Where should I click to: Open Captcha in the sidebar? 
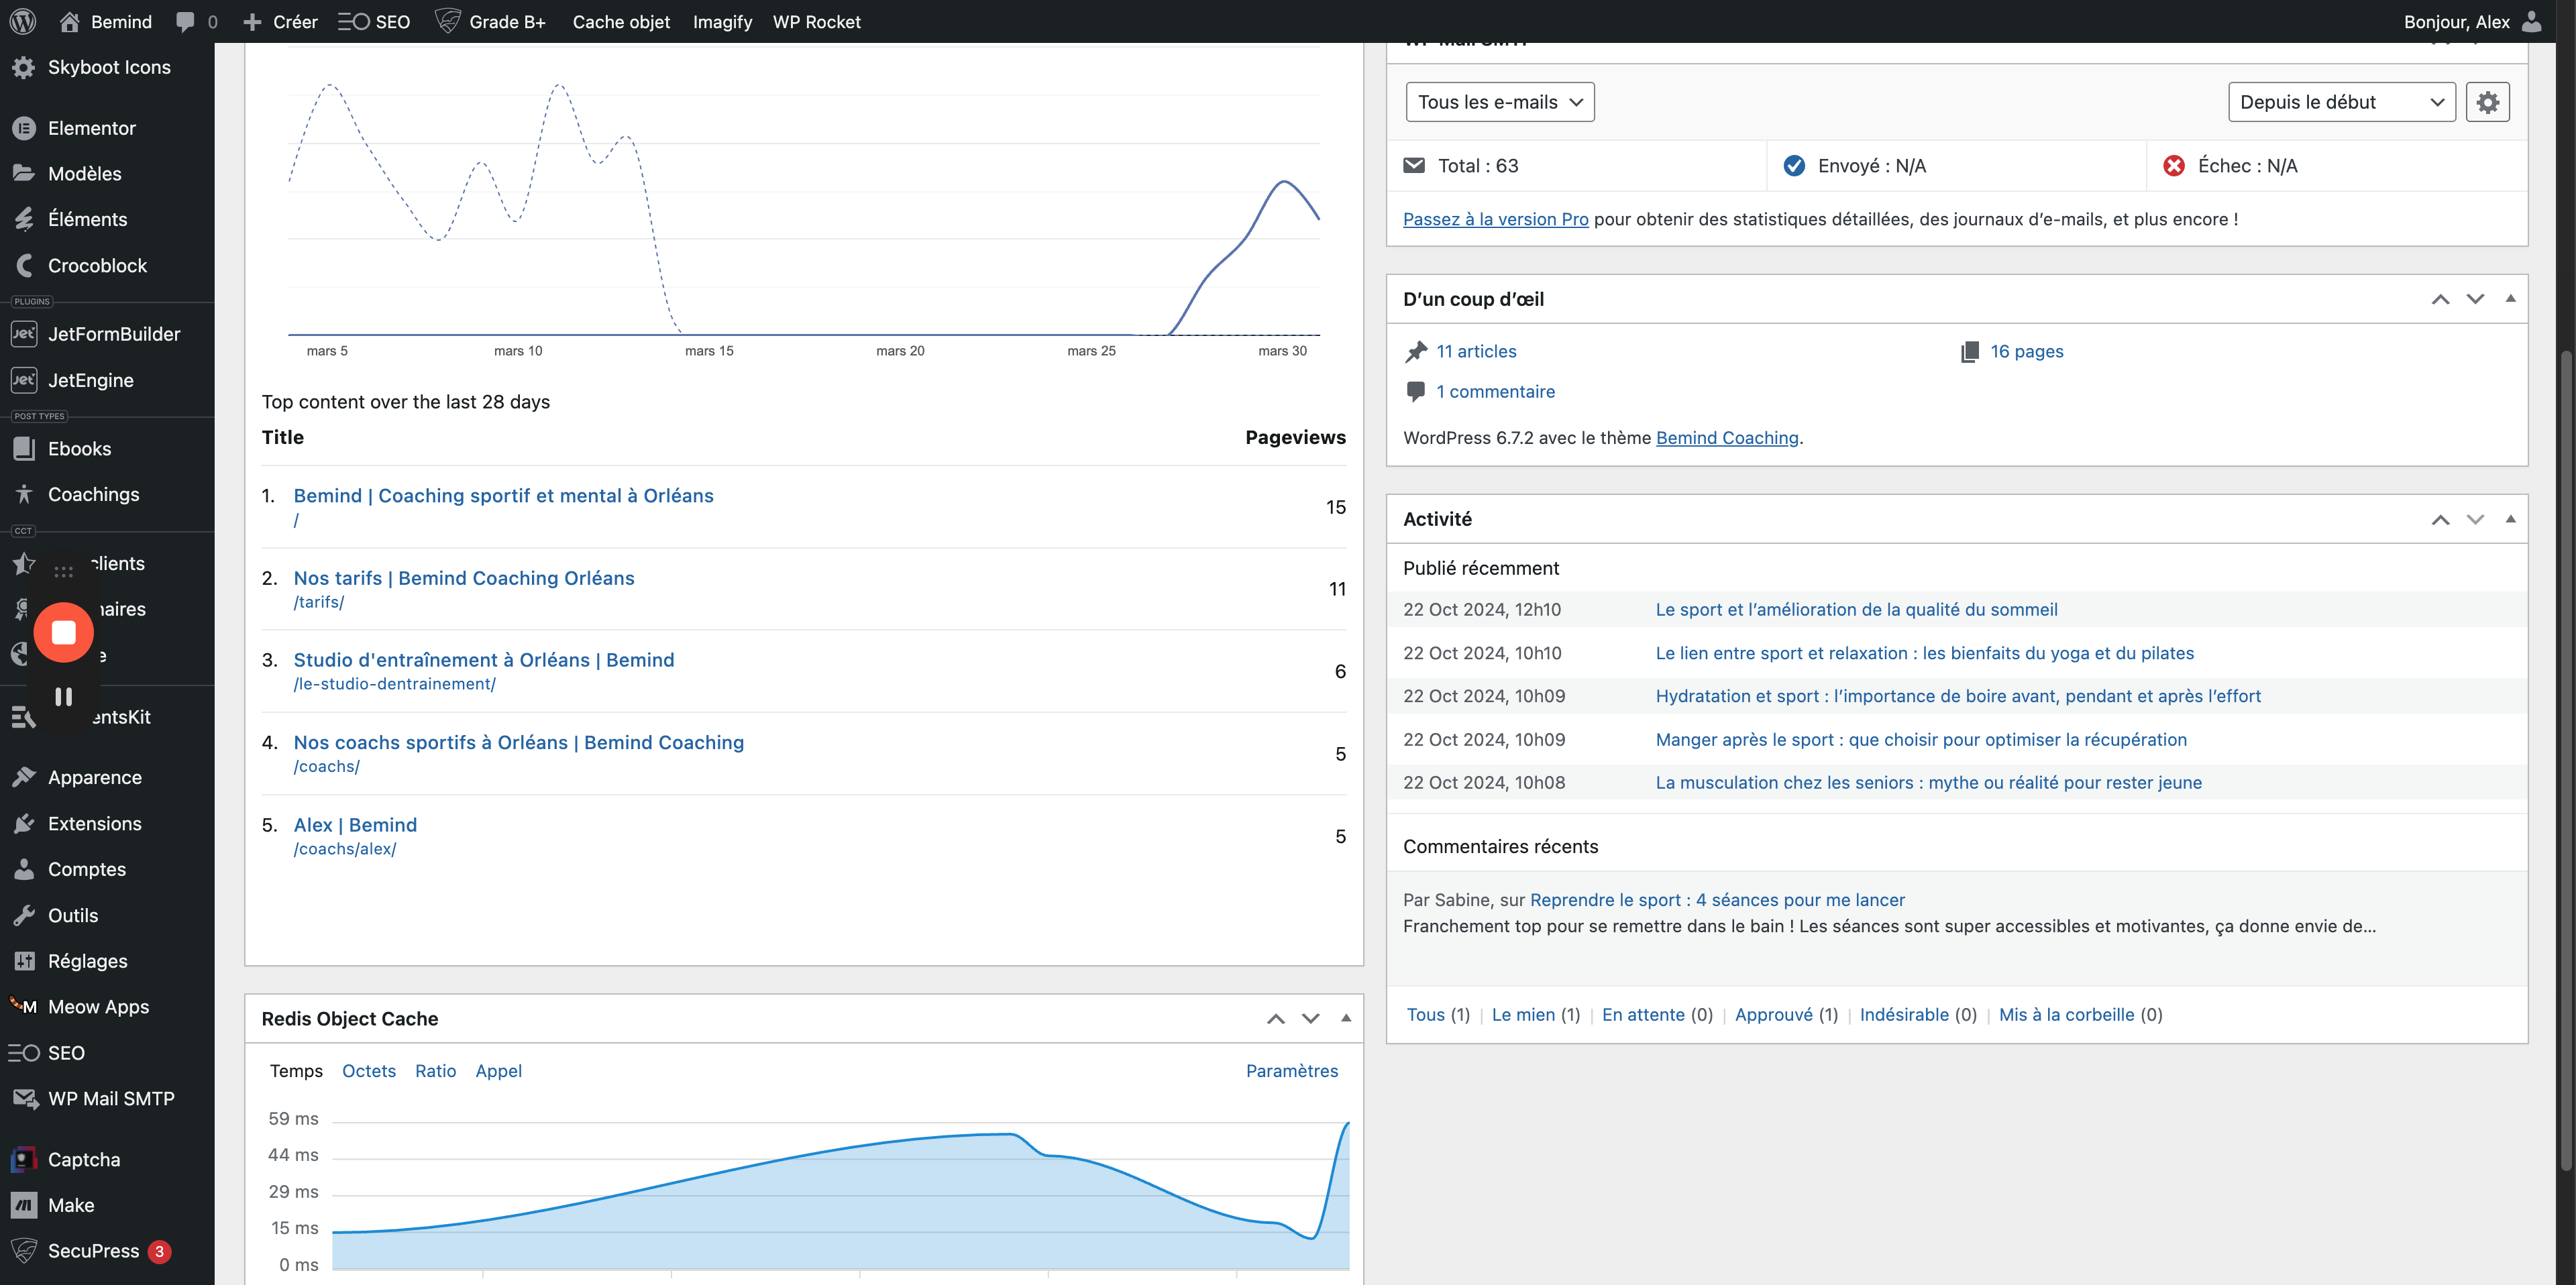click(107, 1160)
